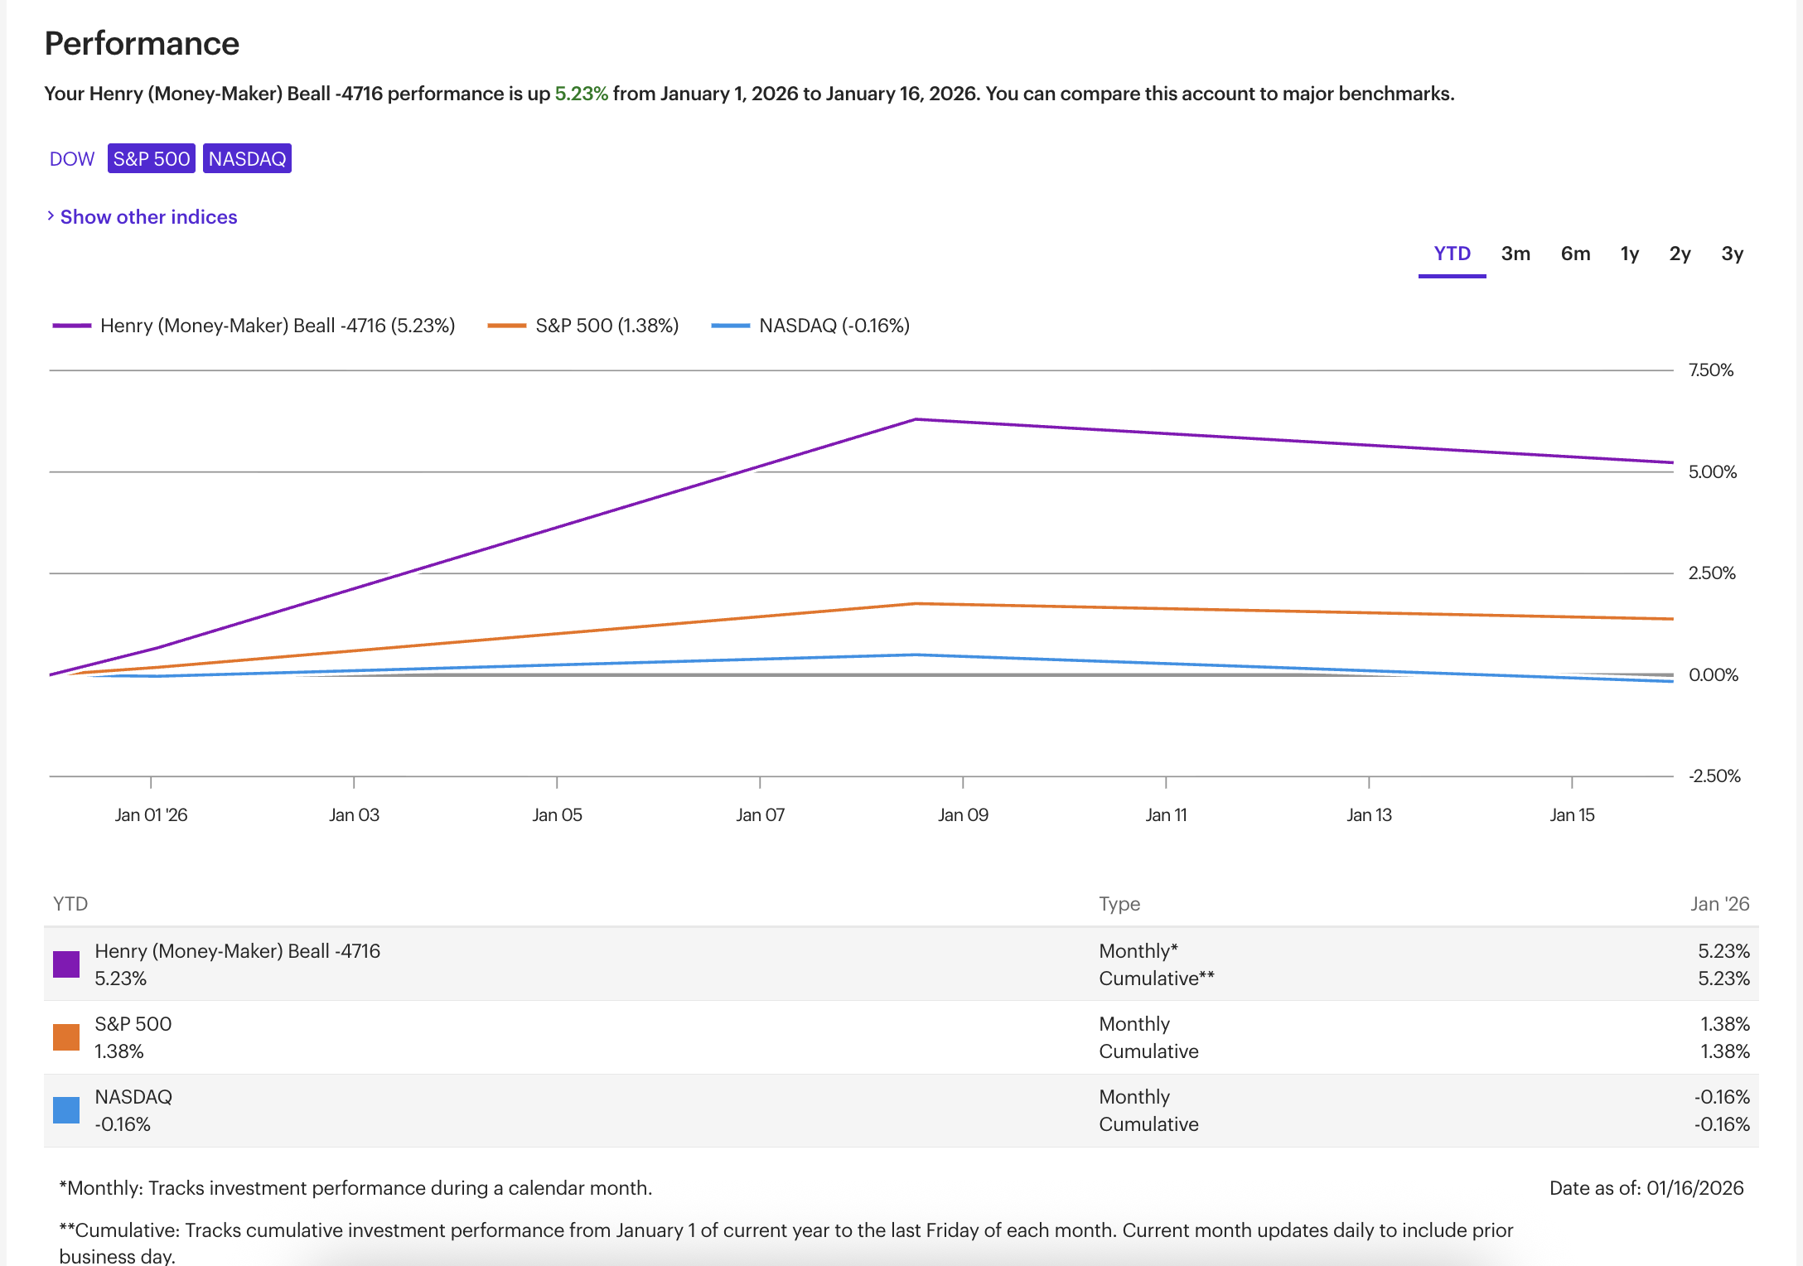Click the green 5.23% performance text

[581, 94]
